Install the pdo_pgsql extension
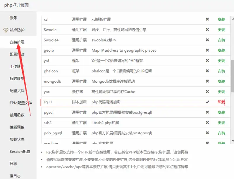 [x=221, y=133]
